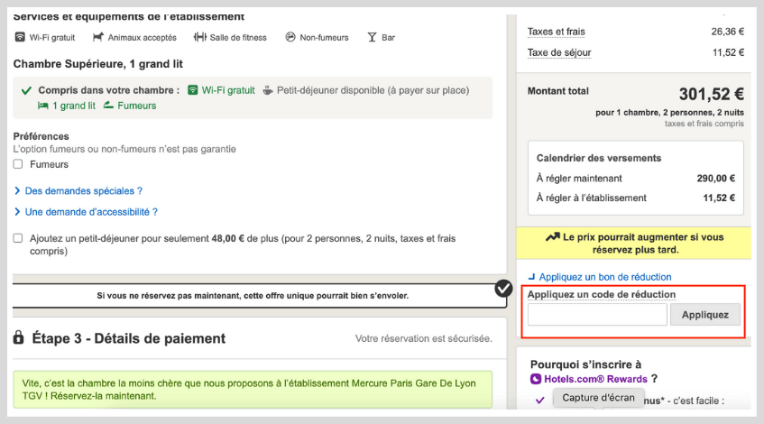Click the padlock icon beside Étape 3
Image resolution: width=764 pixels, height=424 pixels.
point(19,337)
